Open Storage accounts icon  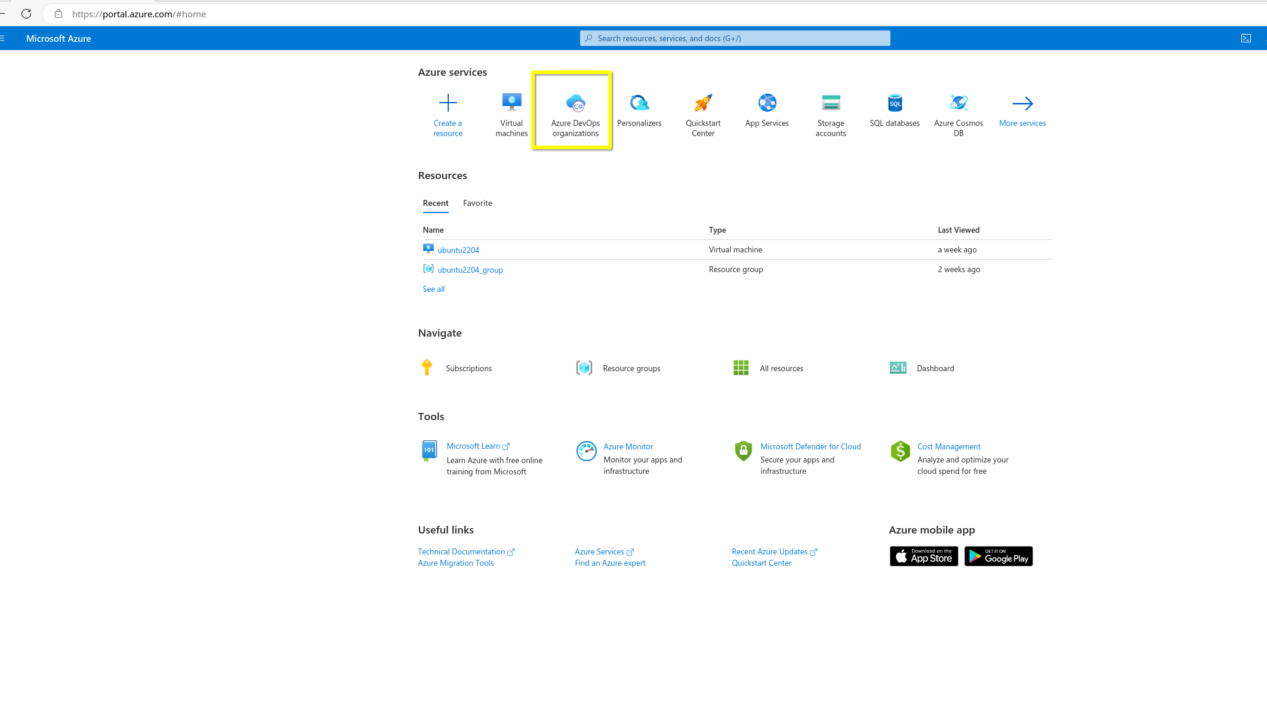(x=831, y=103)
